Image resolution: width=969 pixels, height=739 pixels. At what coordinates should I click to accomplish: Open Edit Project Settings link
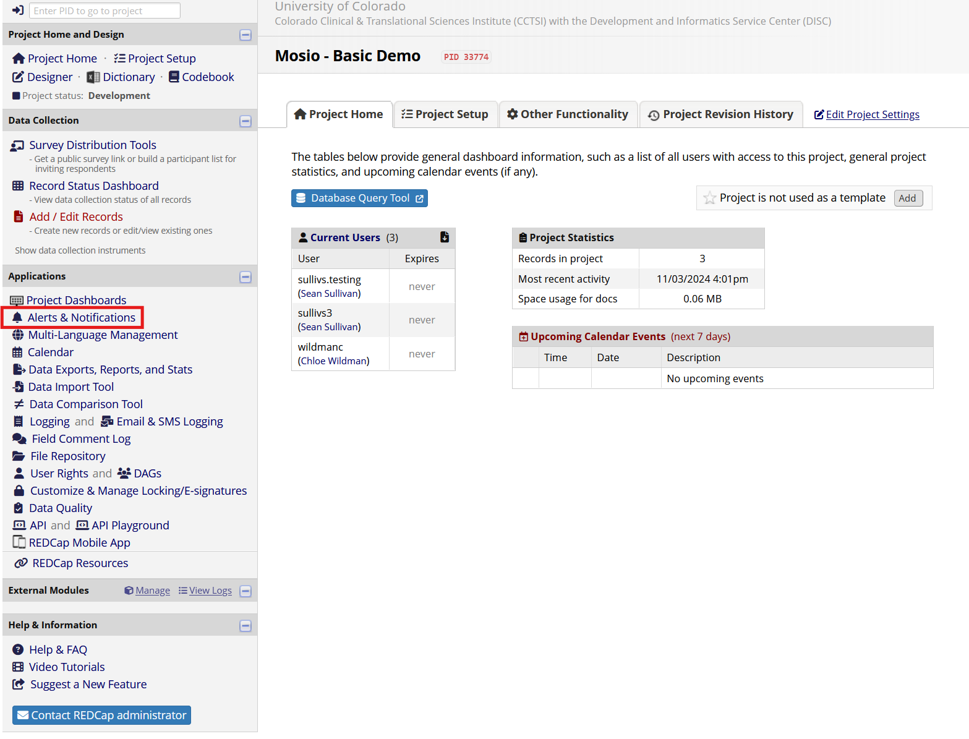[866, 114]
